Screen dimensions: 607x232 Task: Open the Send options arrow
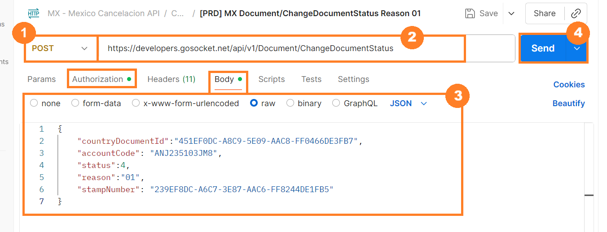(577, 48)
